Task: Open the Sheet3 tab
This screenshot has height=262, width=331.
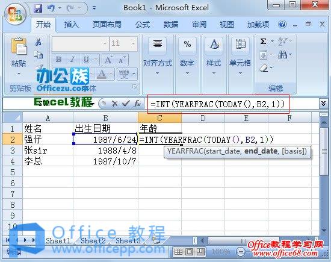Action: (128, 241)
